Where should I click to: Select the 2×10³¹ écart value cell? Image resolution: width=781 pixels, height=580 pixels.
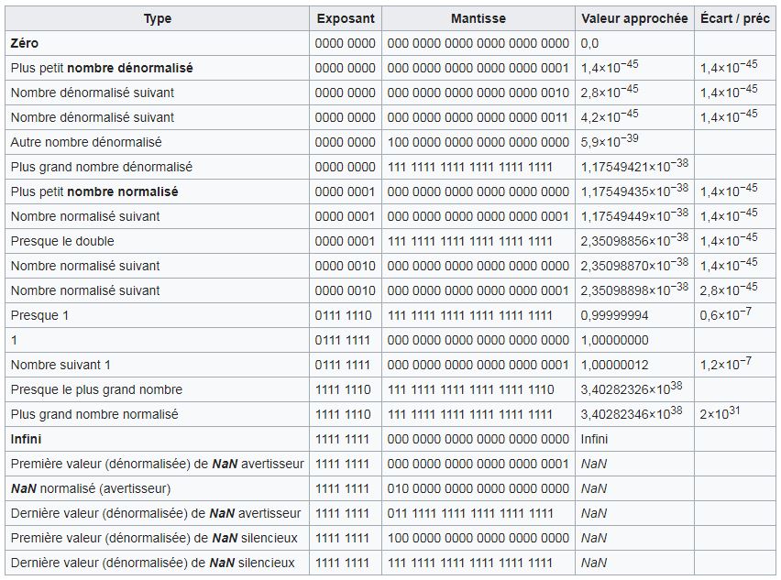coord(720,413)
